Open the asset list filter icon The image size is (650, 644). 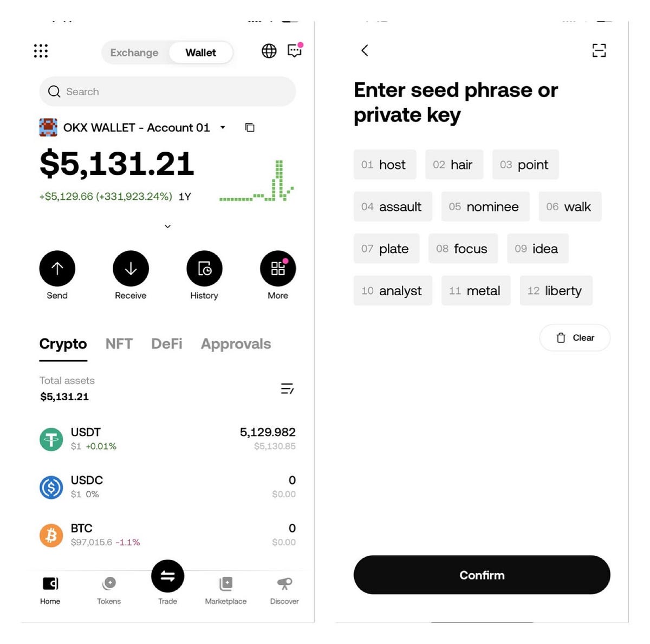coord(288,388)
